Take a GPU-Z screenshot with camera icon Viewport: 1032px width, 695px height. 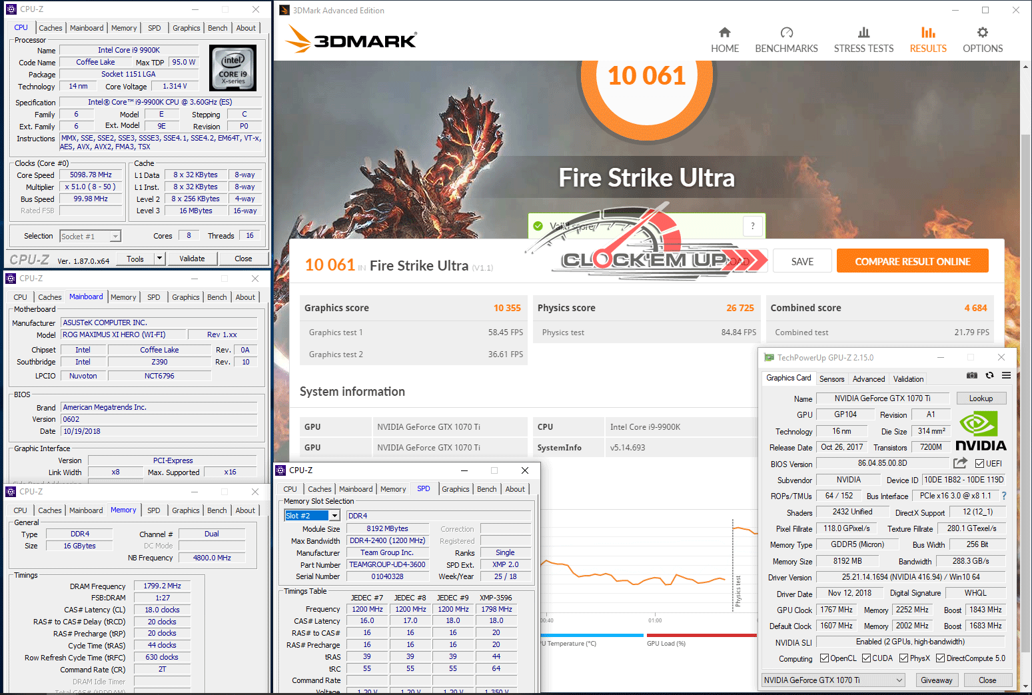point(972,376)
